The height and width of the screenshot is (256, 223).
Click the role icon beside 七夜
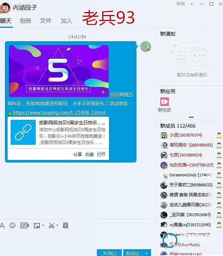[219, 155]
